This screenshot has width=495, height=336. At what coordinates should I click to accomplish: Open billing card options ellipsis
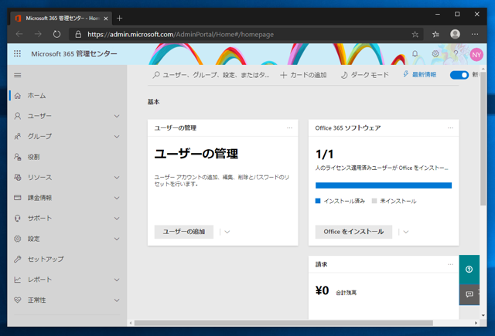tap(450, 264)
